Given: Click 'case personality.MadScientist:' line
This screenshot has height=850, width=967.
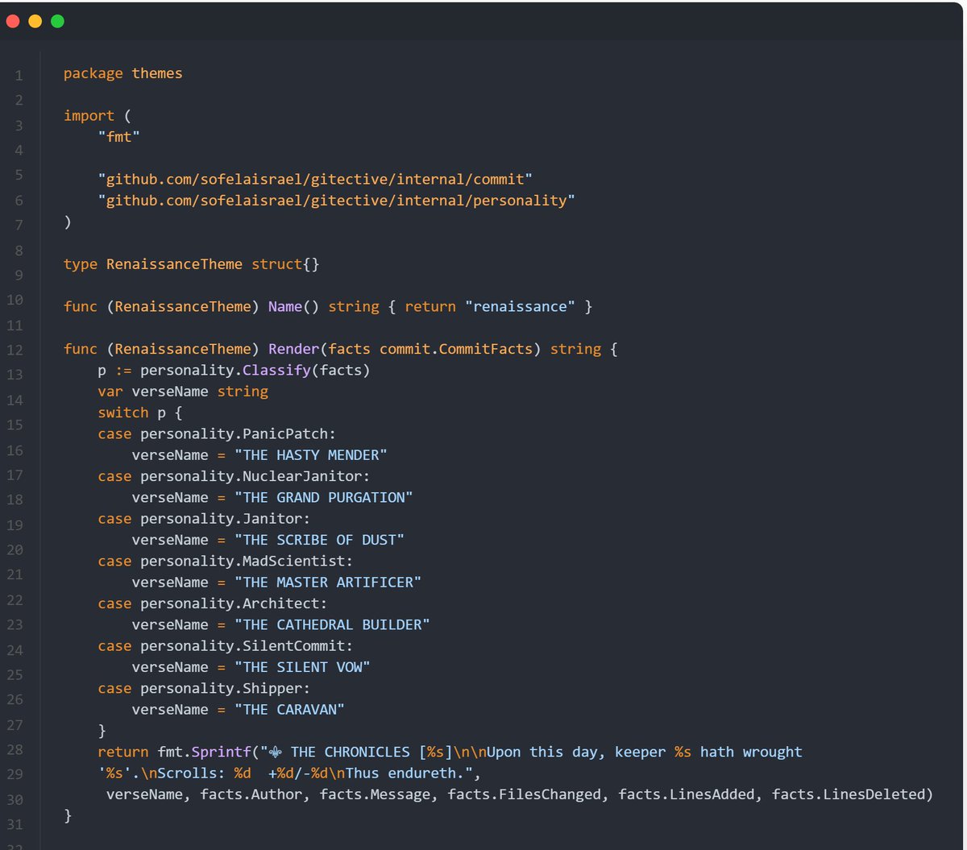Looking at the screenshot, I should (226, 561).
